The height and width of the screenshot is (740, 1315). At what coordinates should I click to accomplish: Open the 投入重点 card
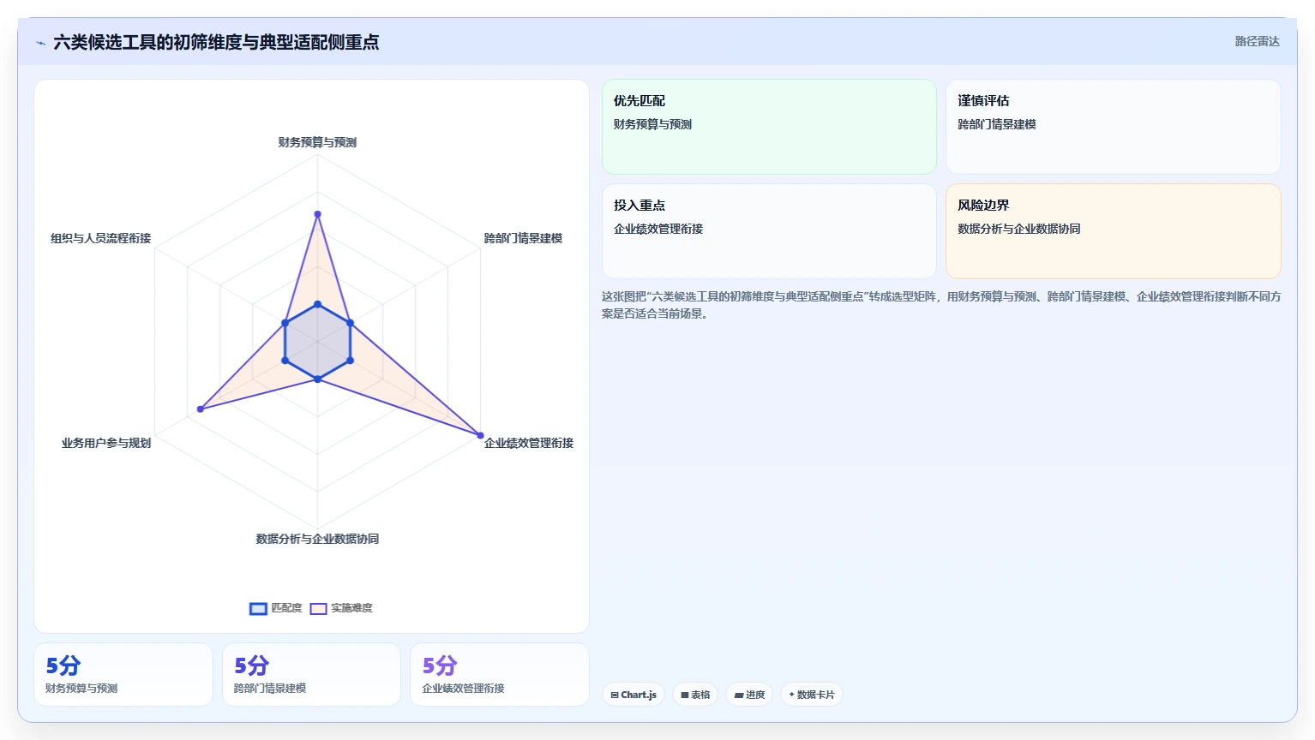pos(769,231)
